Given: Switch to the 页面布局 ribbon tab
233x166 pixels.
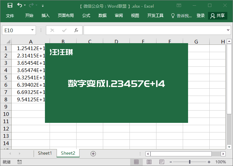Looking at the screenshot, I should click(66, 15).
